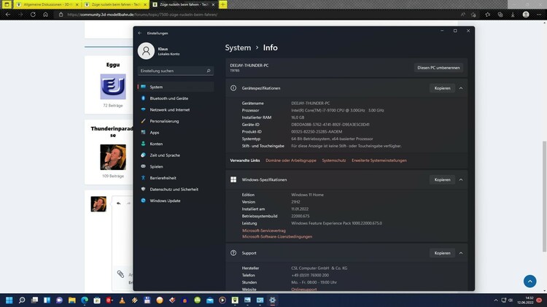Click the browser back arrow
This screenshot has width=547, height=307.
pos(8,15)
